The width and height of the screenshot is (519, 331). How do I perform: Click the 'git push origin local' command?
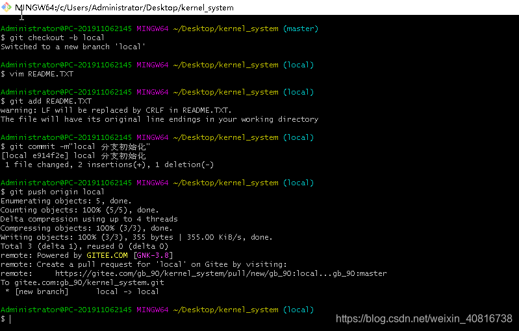[53, 192]
